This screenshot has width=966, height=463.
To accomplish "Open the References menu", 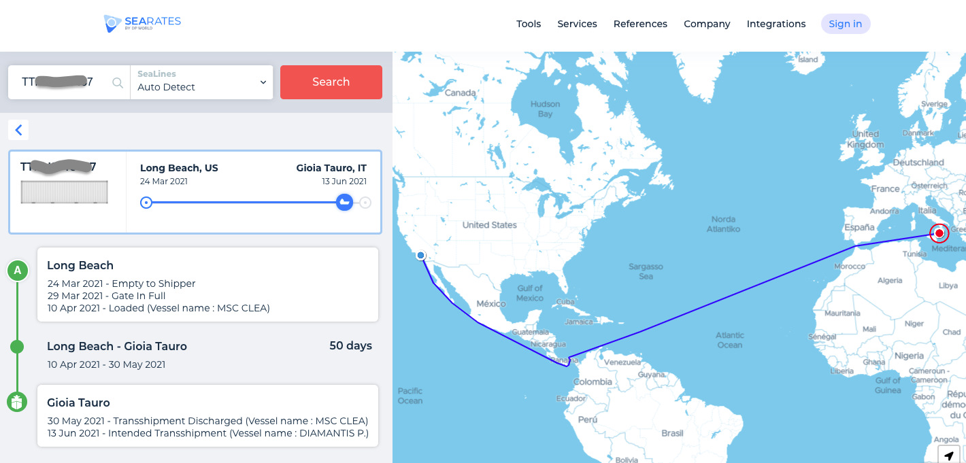I will pyautogui.click(x=640, y=24).
